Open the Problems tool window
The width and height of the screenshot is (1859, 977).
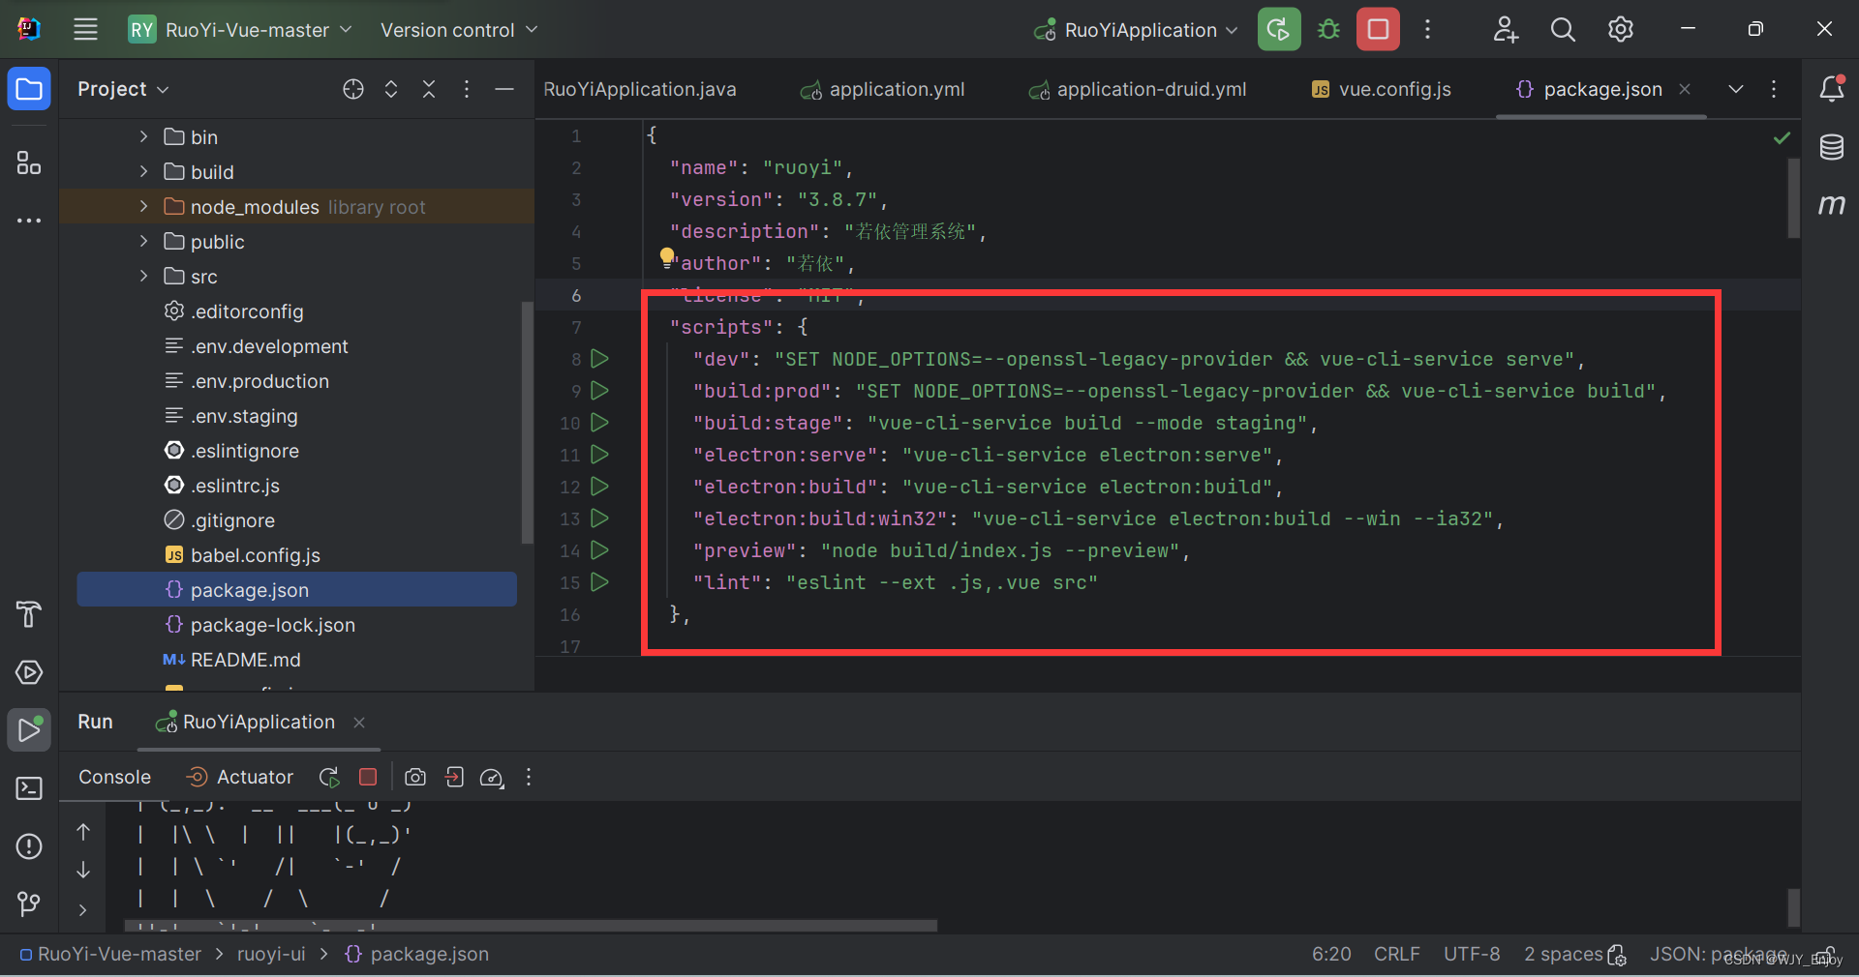point(29,846)
